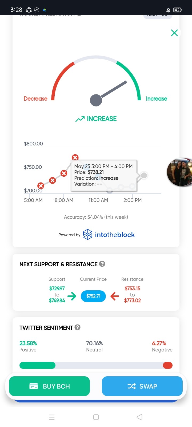Open the floating Messenger chat head
The height and width of the screenshot is (427, 192).
pos(179,172)
